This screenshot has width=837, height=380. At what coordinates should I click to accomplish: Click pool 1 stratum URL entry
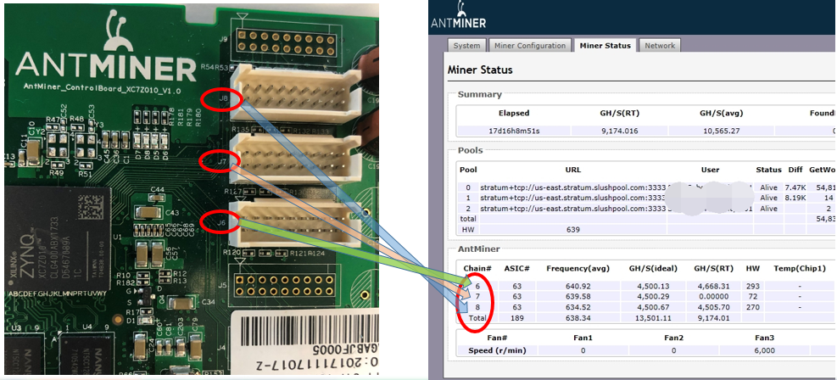pos(572,198)
